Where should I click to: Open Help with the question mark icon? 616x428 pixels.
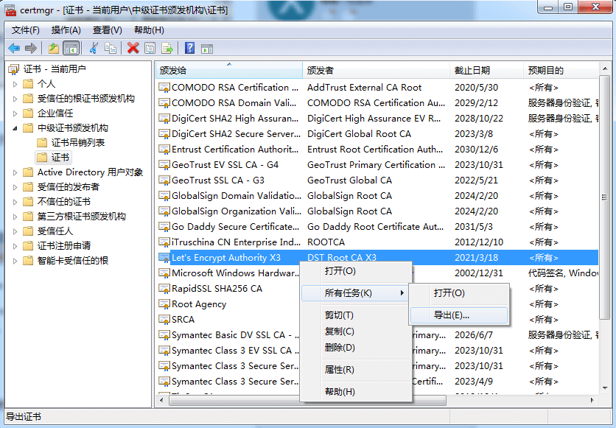click(x=190, y=49)
